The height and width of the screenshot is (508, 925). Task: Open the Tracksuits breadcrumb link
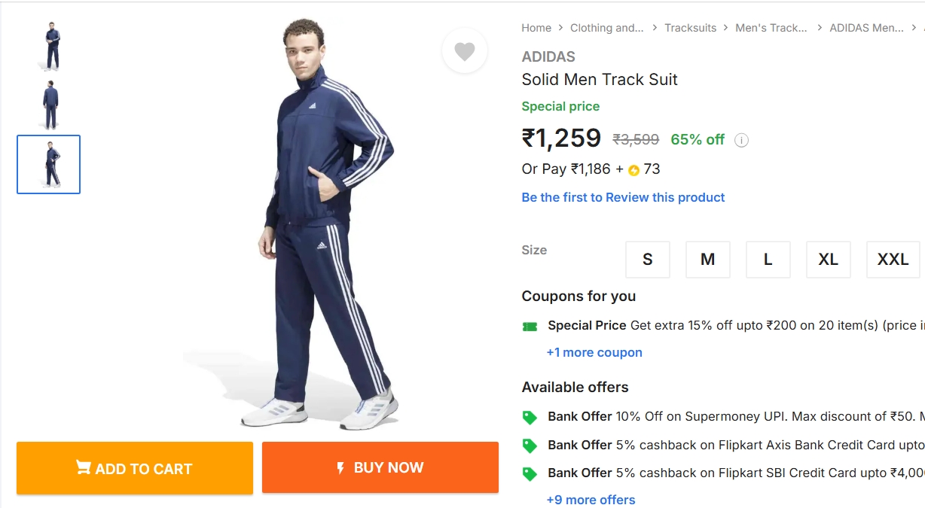691,27
